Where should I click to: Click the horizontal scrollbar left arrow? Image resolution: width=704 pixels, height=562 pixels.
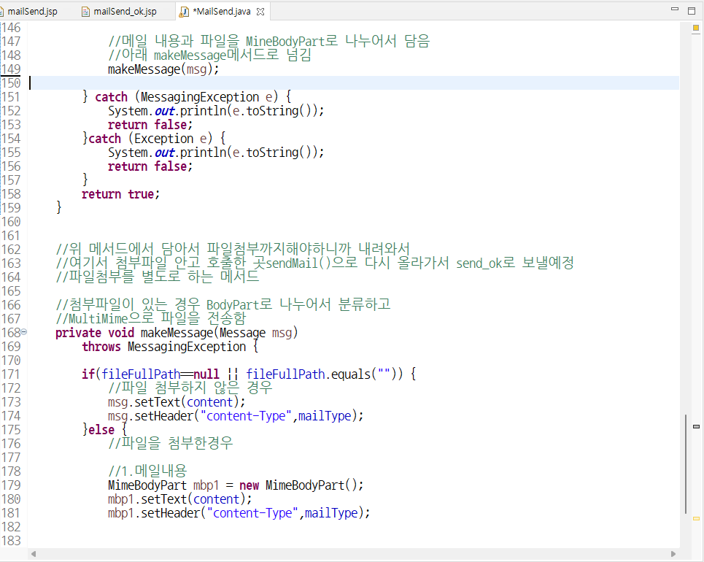click(34, 554)
